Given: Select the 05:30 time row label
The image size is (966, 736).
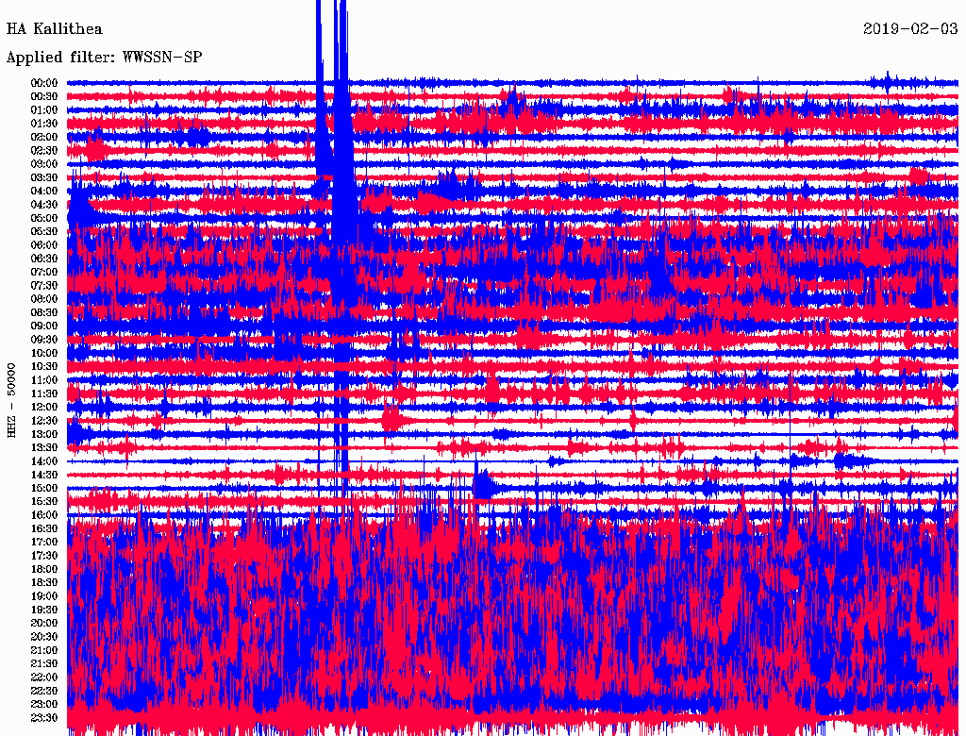Looking at the screenshot, I should (44, 231).
